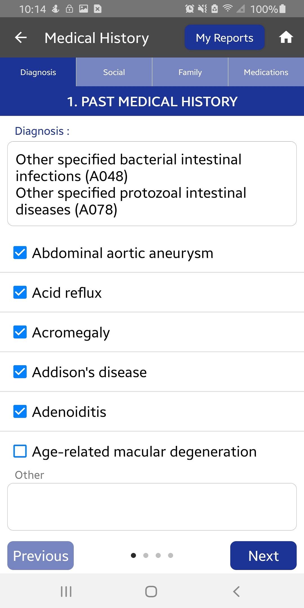Image resolution: width=304 pixels, height=608 pixels.
Task: Switch to the Family tab
Action: (x=190, y=72)
